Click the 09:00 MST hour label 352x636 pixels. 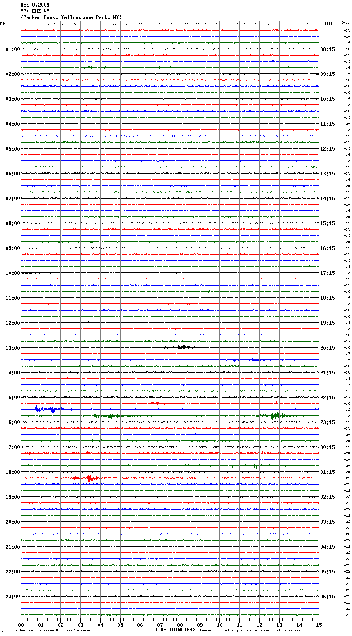13,248
